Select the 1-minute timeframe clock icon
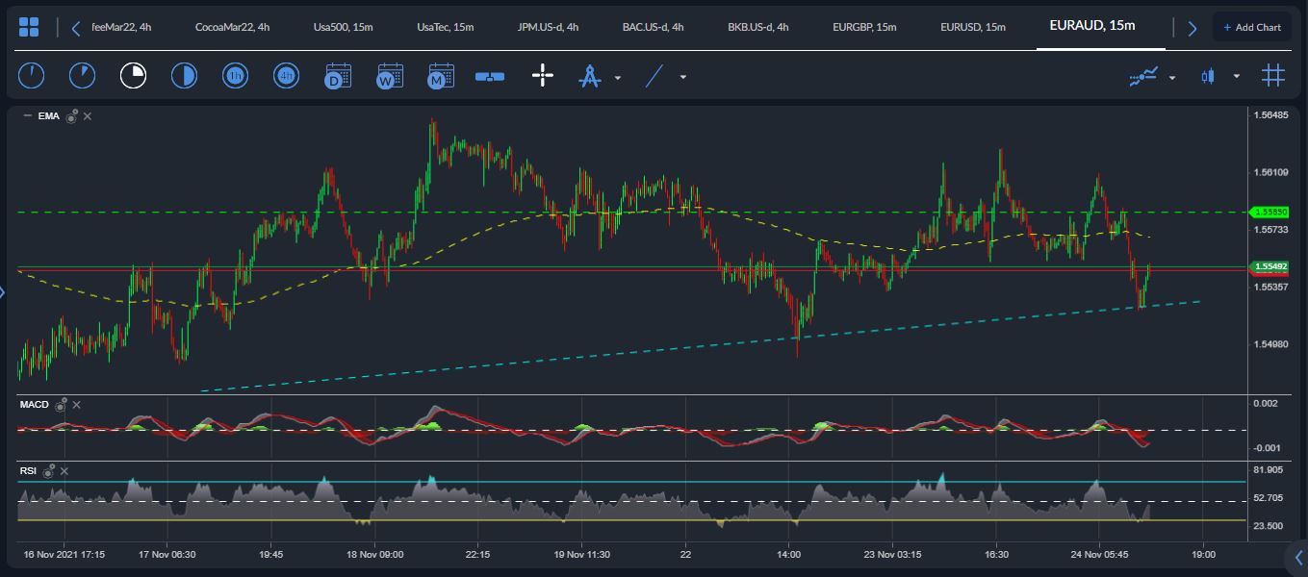1308x577 pixels. (x=31, y=75)
